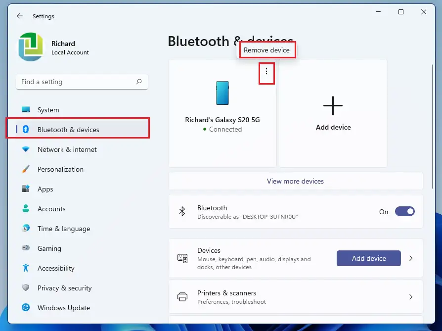442x331 pixels.
Task: Click the Windows Update refresh icon
Action: (26, 307)
